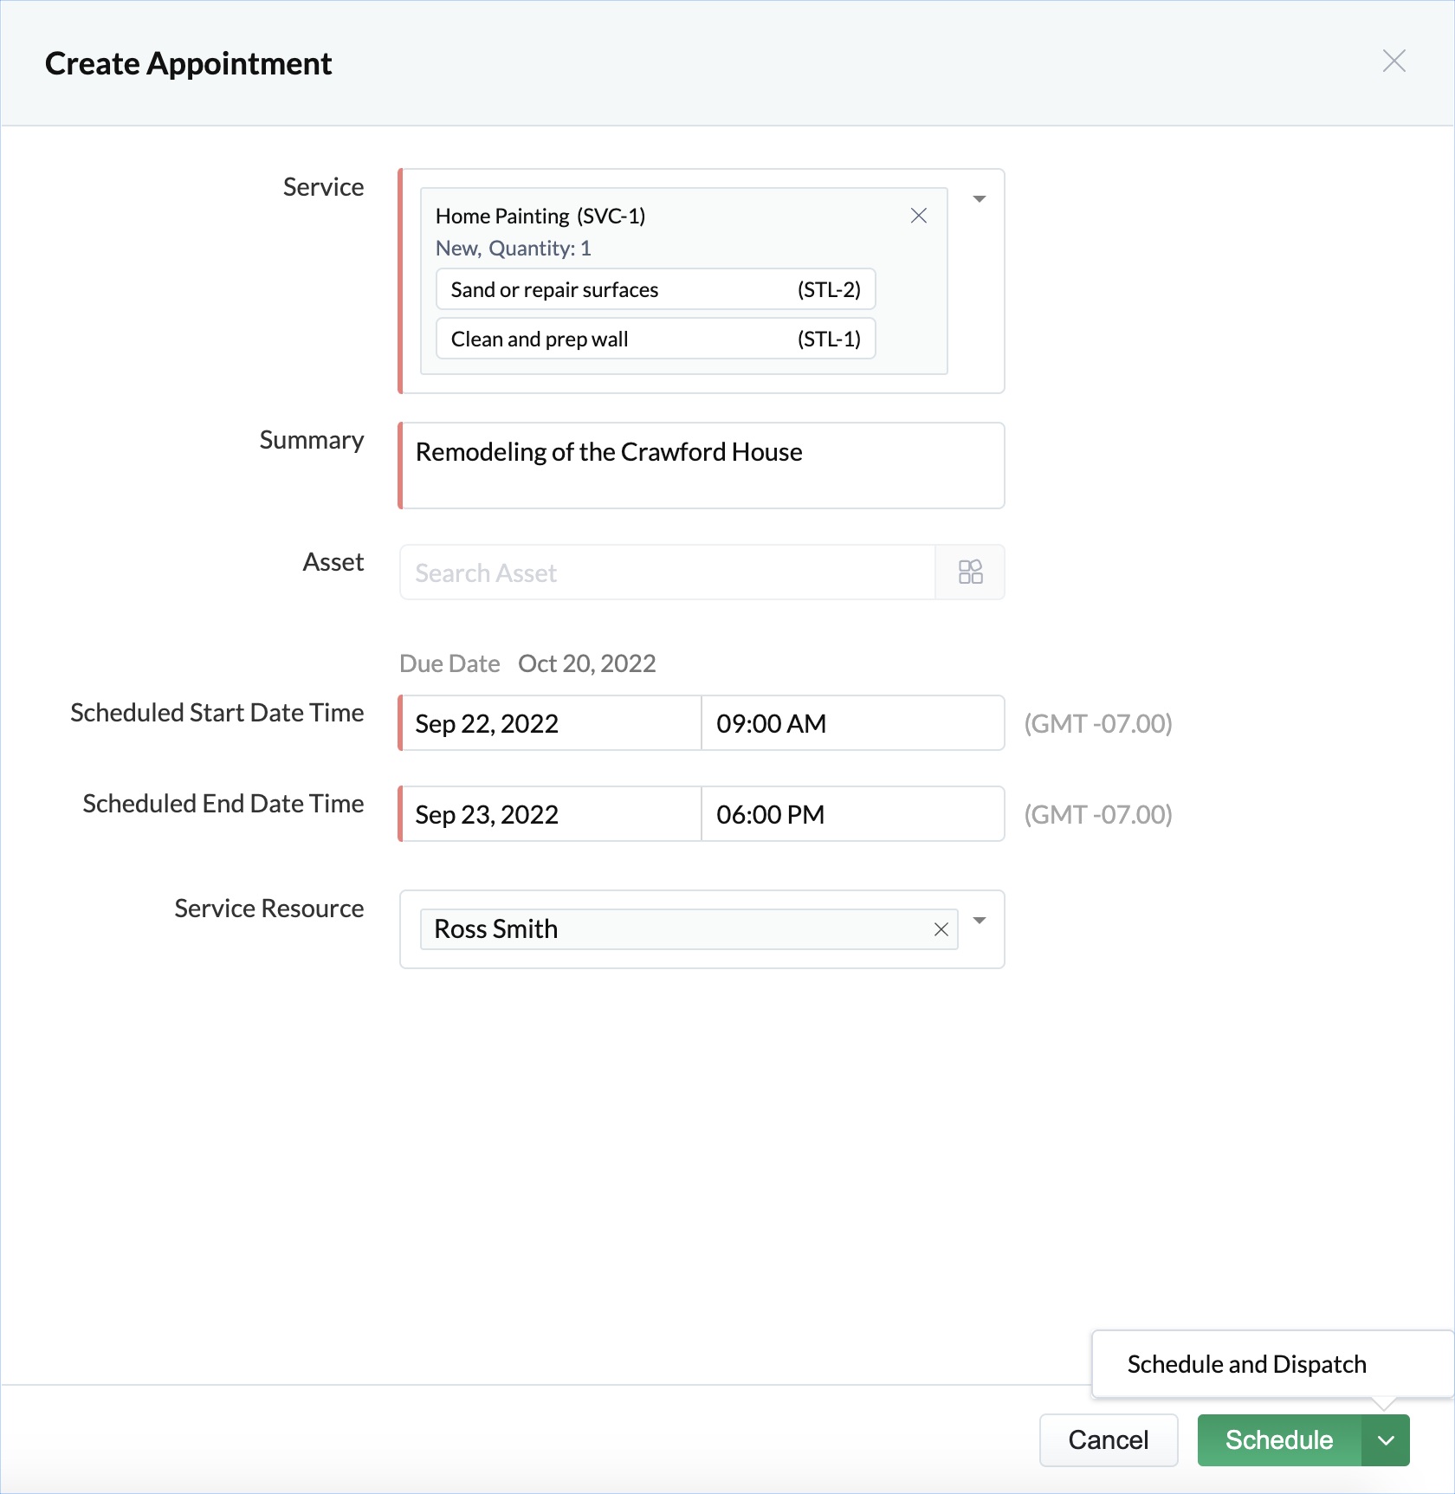
Task: Choose Schedule and Dispatch option
Action: (1246, 1364)
